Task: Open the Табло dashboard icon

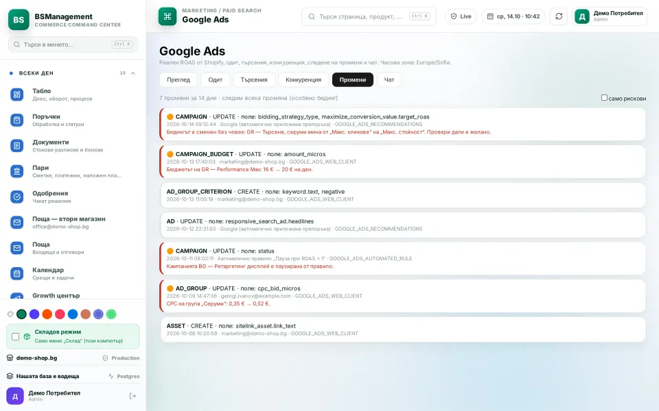Action: [x=16, y=95]
